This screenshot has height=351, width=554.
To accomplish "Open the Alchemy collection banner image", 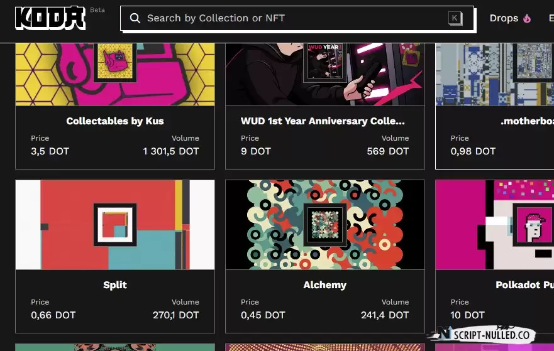I will [x=325, y=225].
